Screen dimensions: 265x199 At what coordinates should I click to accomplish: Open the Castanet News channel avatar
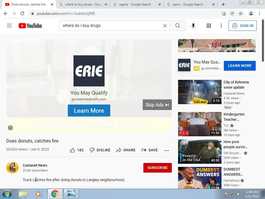pos(12,167)
